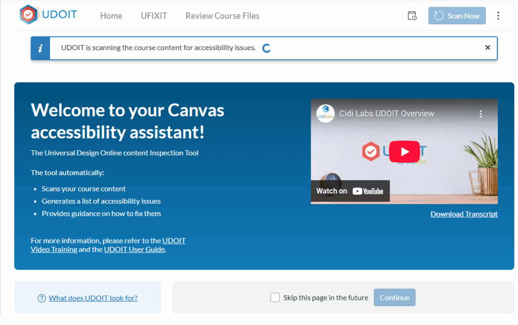Open the UDOIT Video Training link
The image size is (518, 325).
[54, 249]
